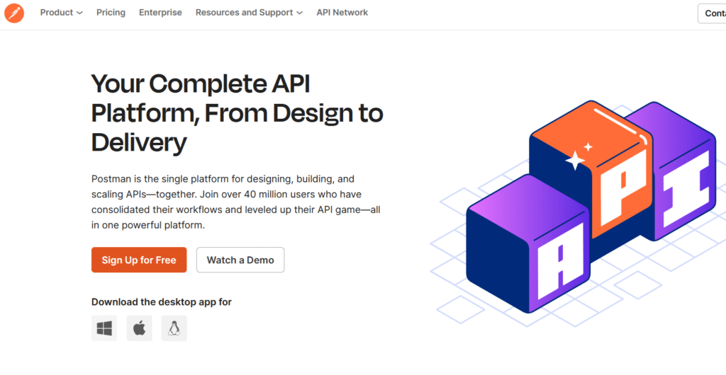
Task: Download the macOS desktop app
Action: [140, 328]
